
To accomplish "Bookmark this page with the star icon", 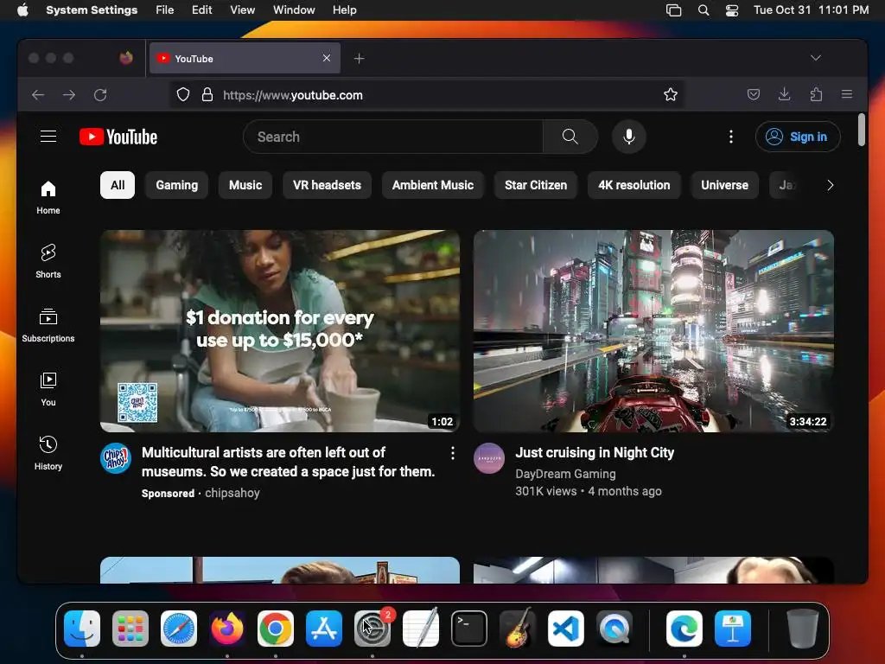I will (671, 95).
